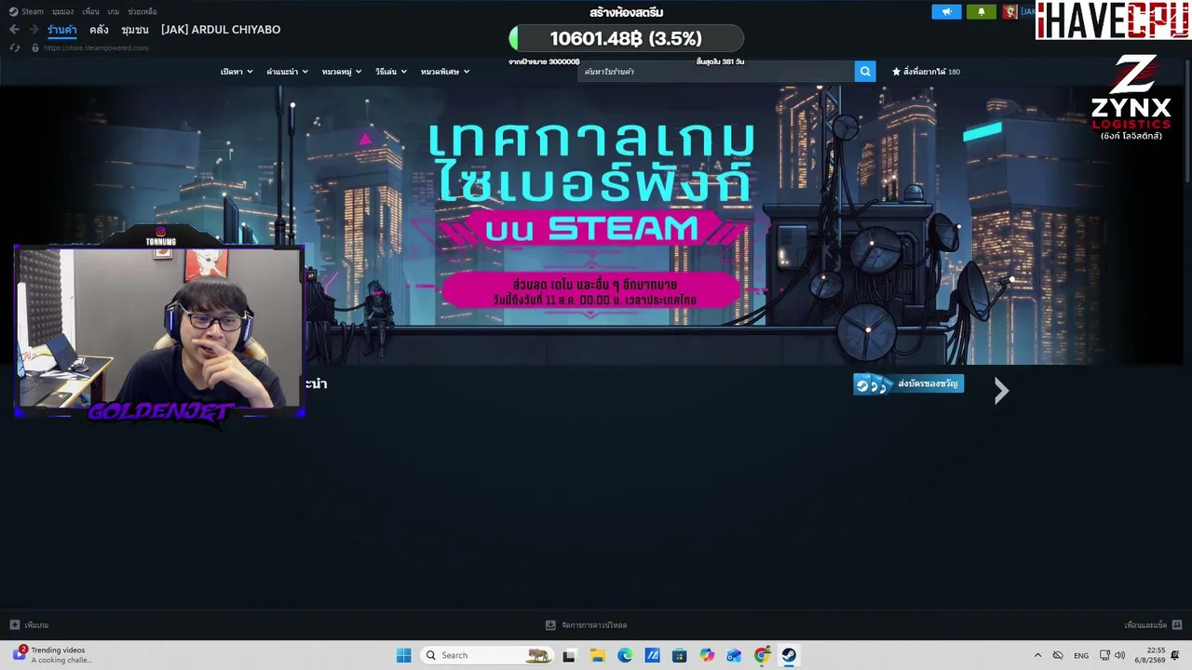Reload the store page with the refresh icon

pyautogui.click(x=15, y=47)
